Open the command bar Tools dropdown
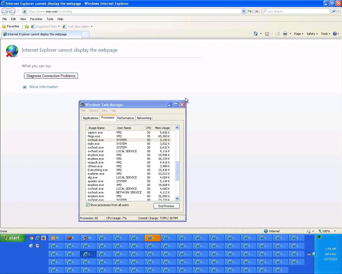 (325, 34)
